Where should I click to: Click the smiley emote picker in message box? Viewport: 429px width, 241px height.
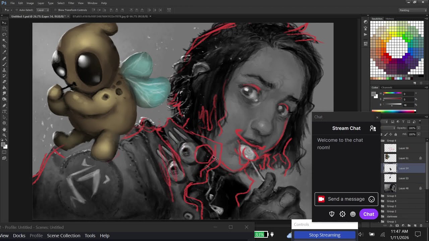(371, 199)
